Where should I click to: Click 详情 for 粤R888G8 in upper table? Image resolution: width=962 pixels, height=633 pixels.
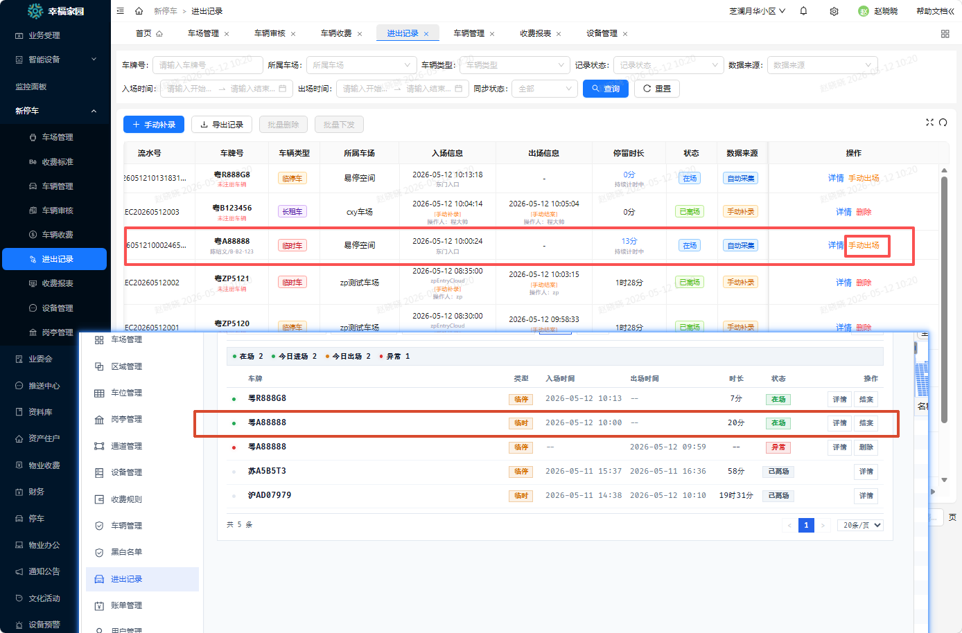836,178
